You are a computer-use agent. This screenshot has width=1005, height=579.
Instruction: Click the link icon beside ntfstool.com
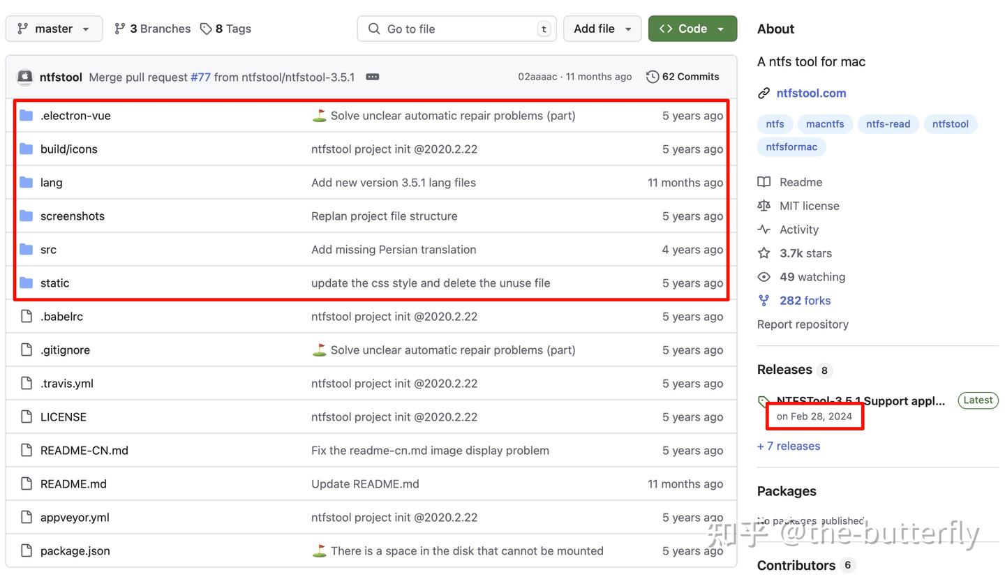pyautogui.click(x=764, y=93)
